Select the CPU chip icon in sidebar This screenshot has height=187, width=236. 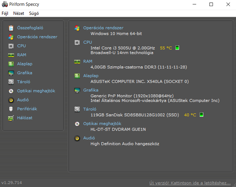11,46
